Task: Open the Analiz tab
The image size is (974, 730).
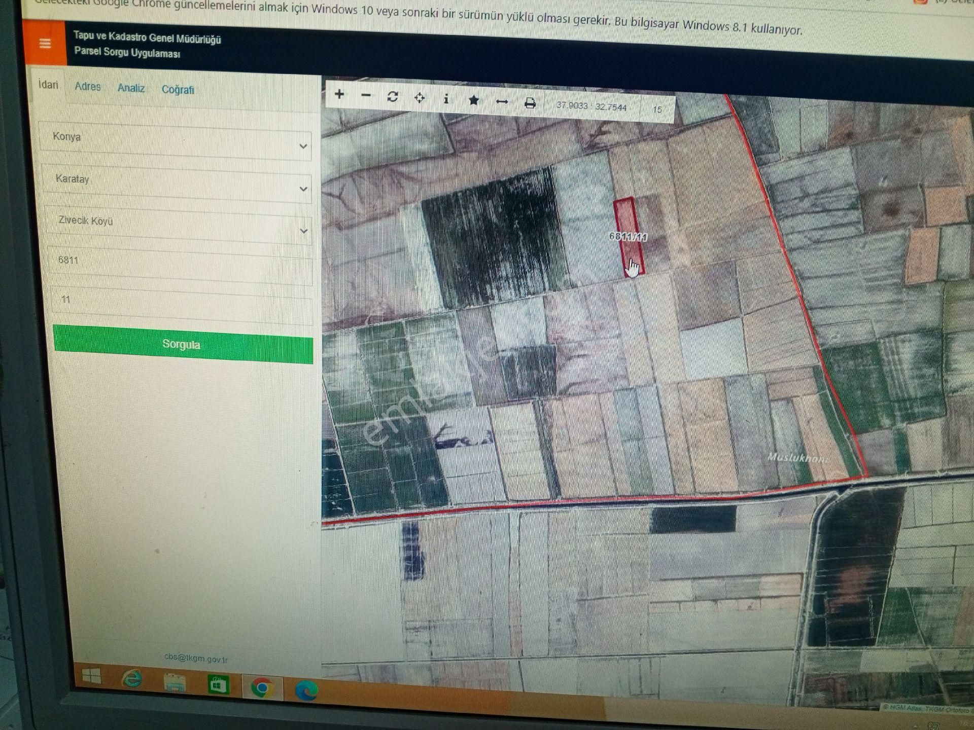Action: 131,88
